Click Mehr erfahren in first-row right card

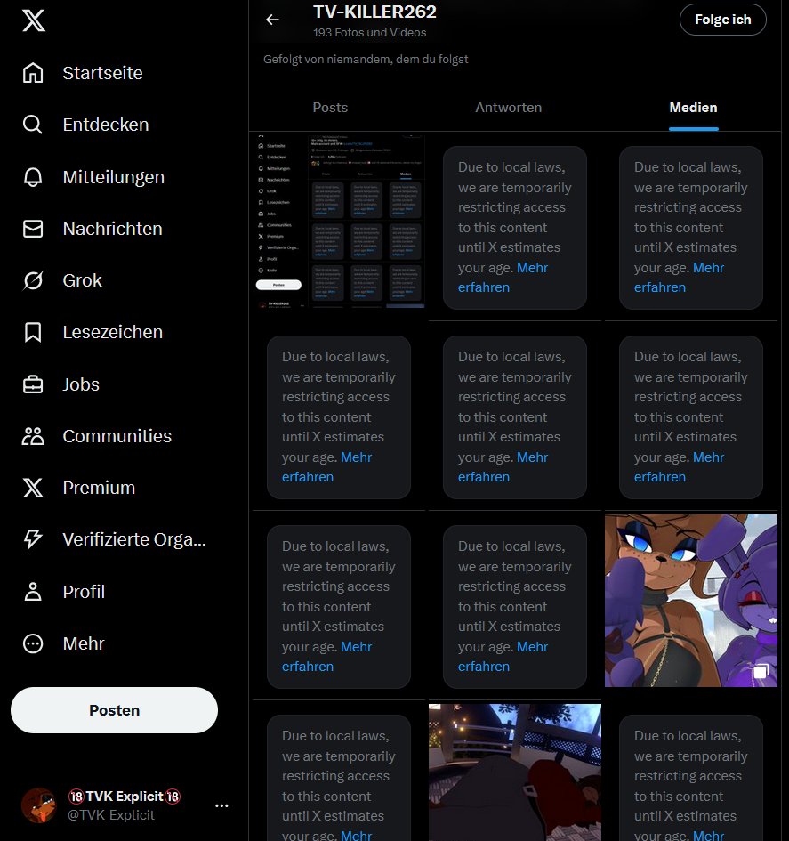point(679,278)
